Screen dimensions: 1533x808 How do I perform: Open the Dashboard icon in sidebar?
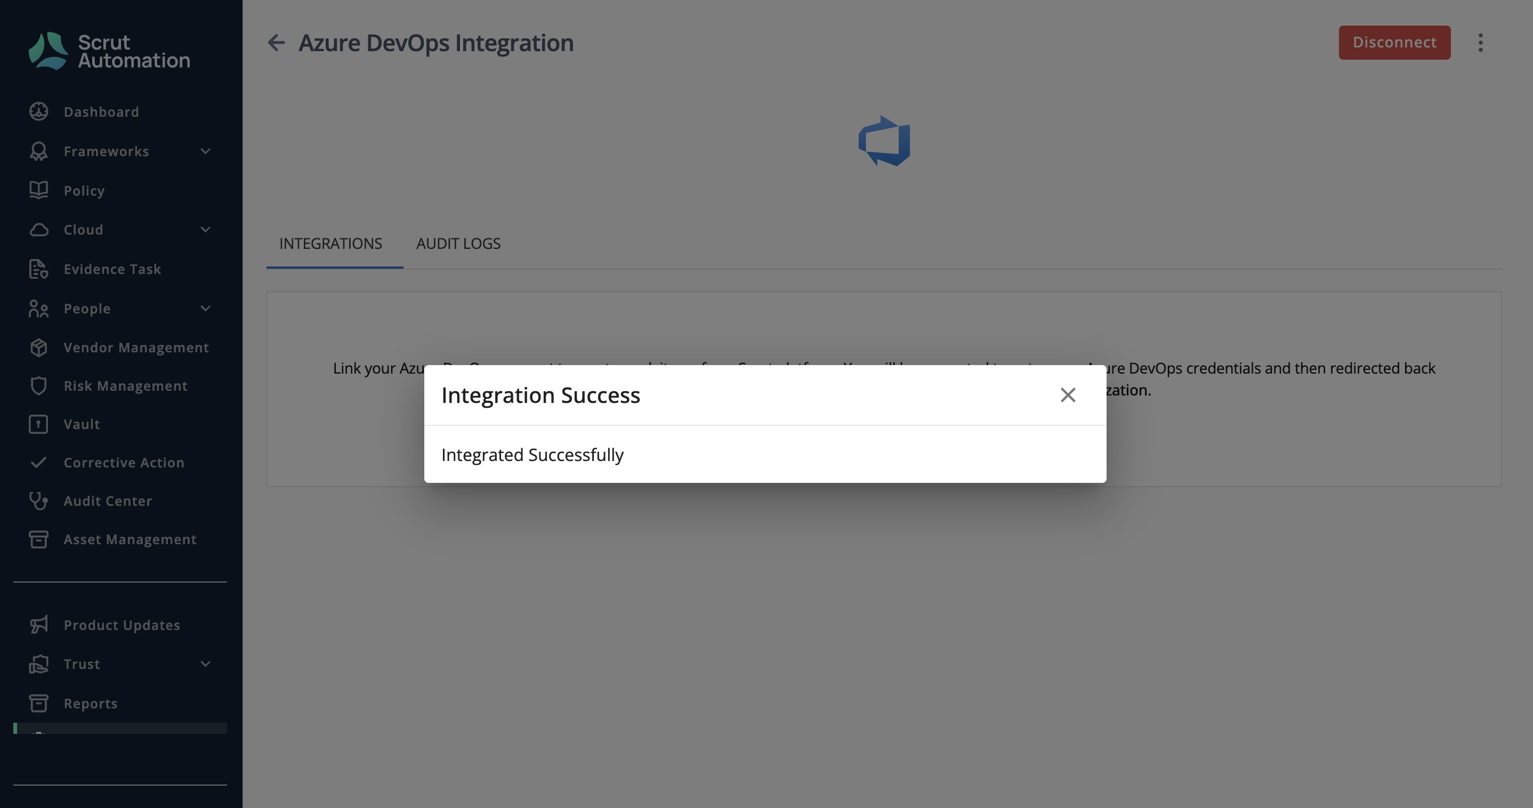pos(39,112)
